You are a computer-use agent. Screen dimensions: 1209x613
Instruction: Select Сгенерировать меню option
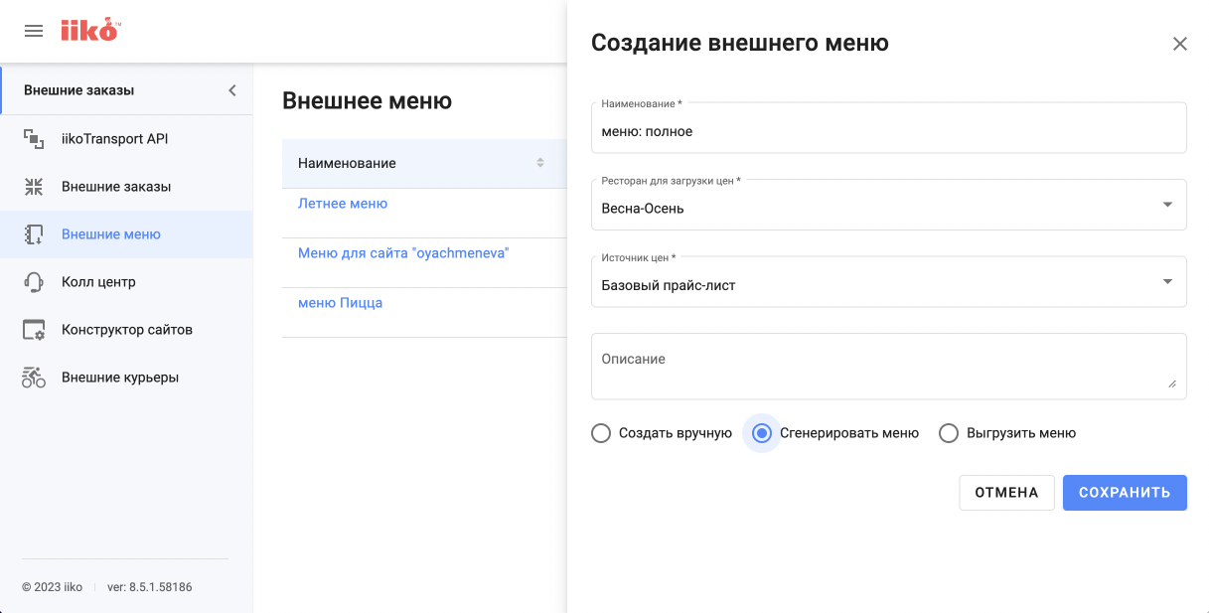(761, 433)
